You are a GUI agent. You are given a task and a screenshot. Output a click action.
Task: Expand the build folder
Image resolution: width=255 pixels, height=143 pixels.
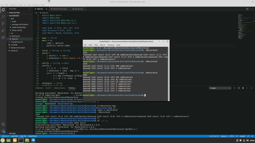click(19, 22)
